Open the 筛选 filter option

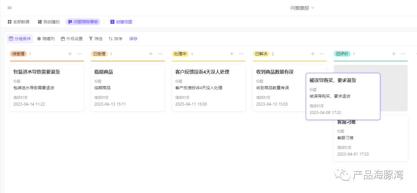[96, 39]
